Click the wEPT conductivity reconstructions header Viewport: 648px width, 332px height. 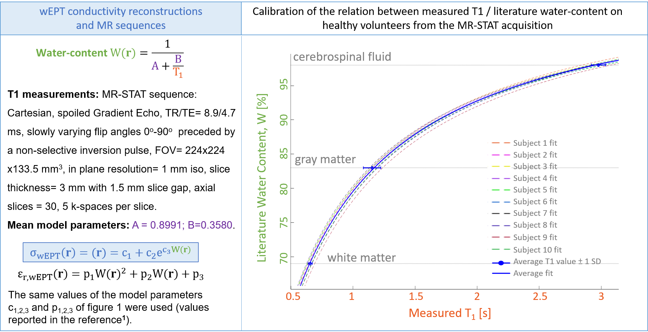121,18
